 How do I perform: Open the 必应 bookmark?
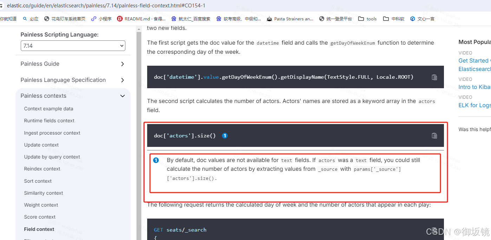pos(31,19)
